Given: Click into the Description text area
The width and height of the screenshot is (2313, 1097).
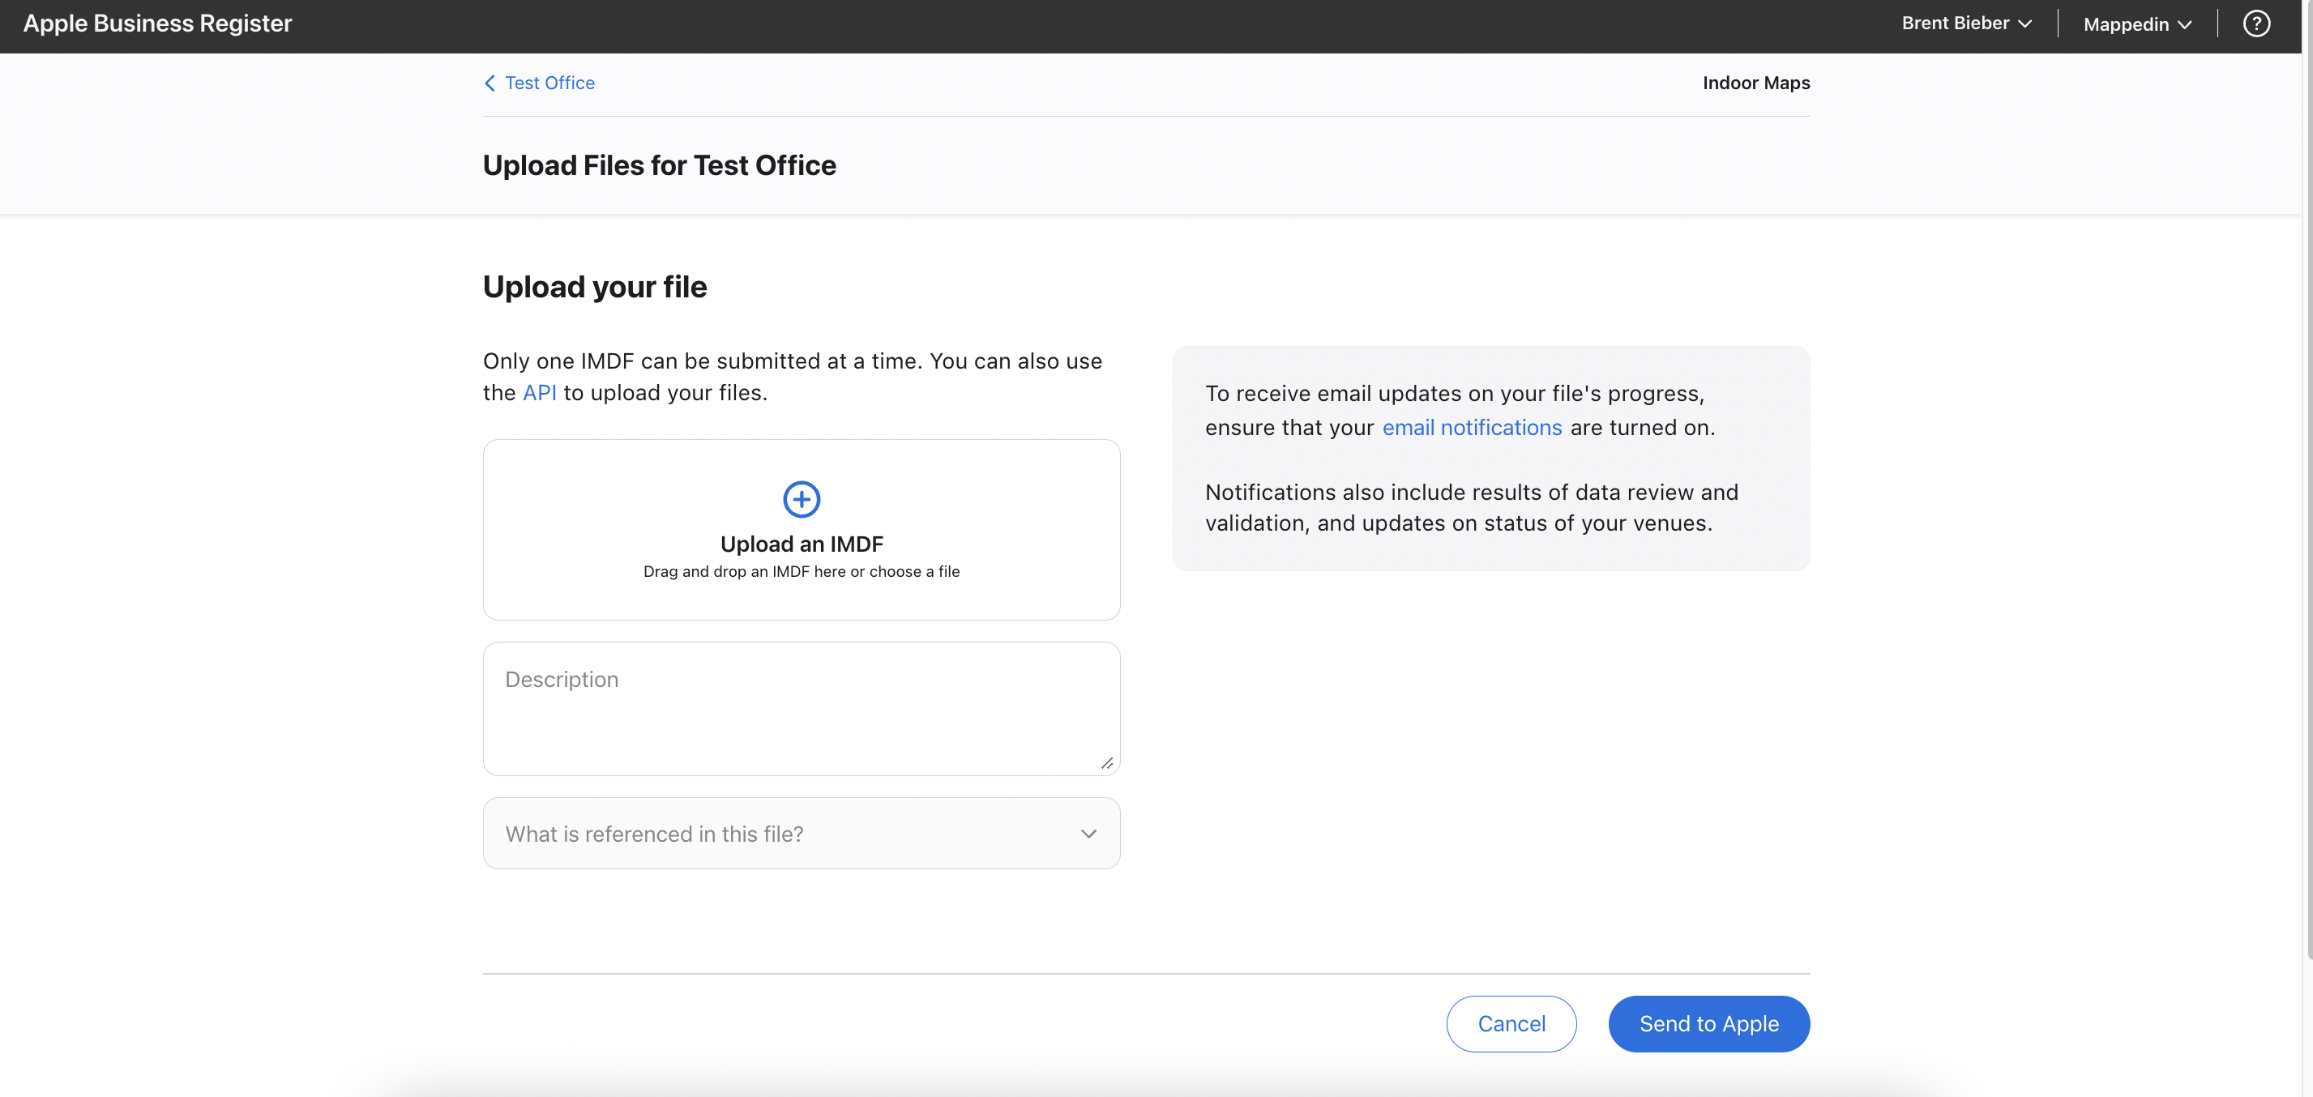Looking at the screenshot, I should [x=801, y=709].
